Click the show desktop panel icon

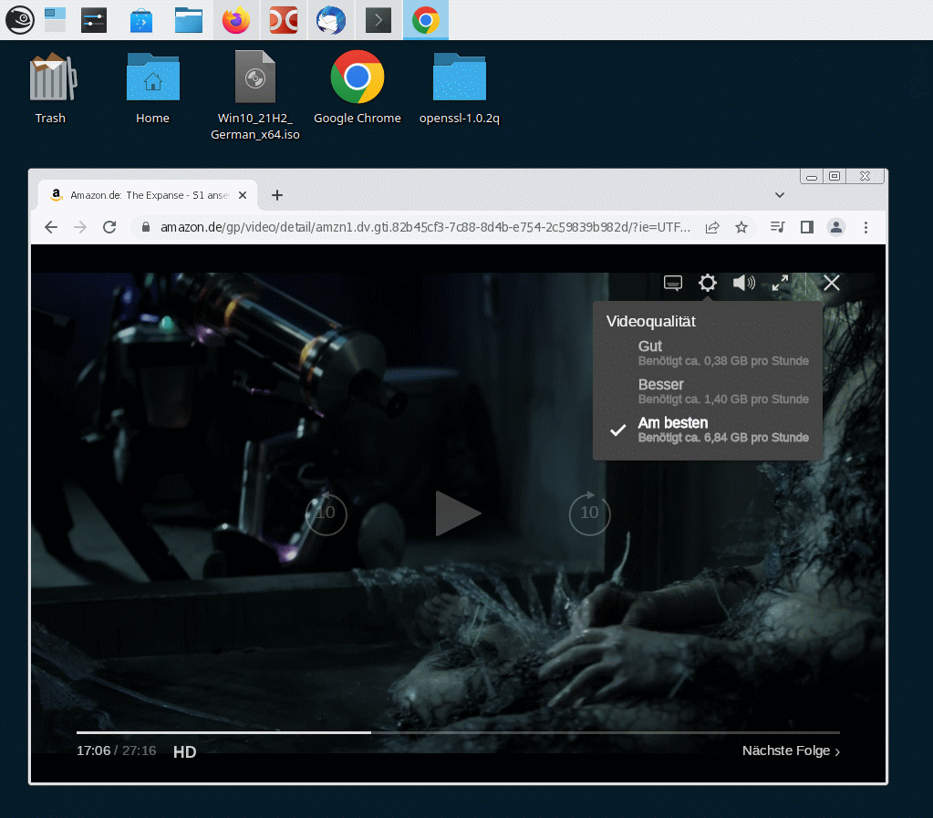pos(56,20)
